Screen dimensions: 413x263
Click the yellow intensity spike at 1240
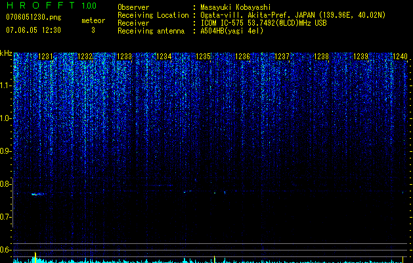(x=402, y=260)
